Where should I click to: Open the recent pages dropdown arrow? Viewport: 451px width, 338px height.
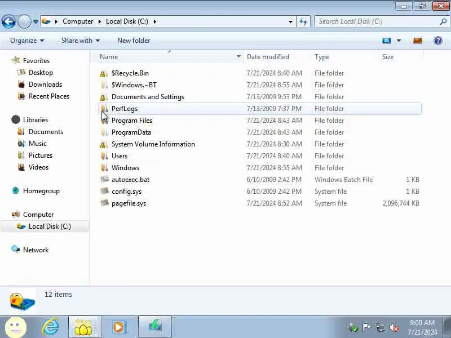pyautogui.click(x=36, y=22)
